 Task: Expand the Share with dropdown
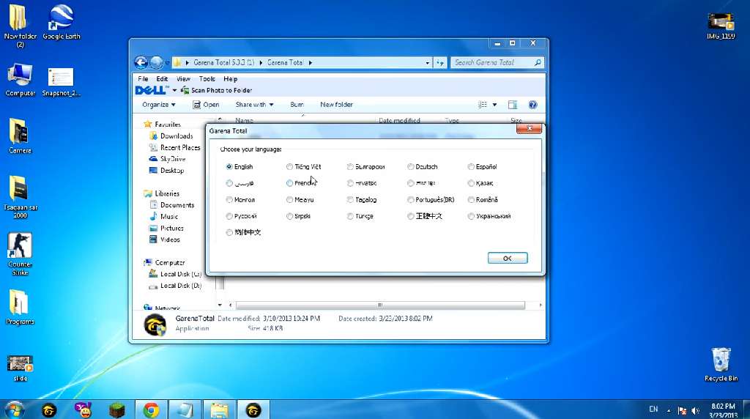[x=254, y=105]
